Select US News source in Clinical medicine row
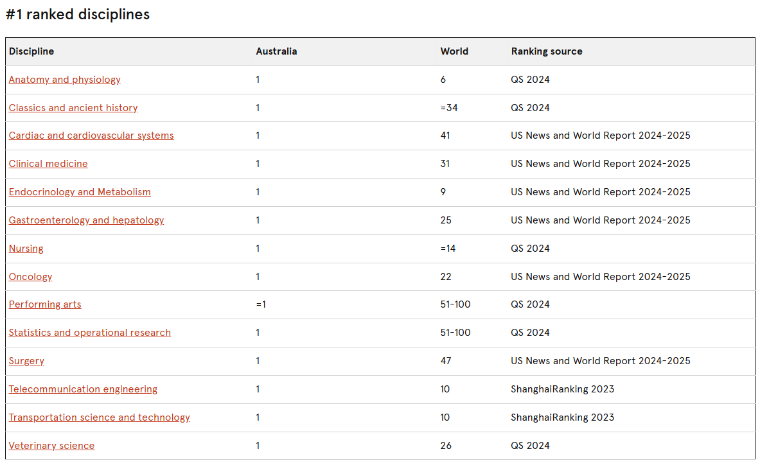Screen dimensions: 760x465 [x=601, y=164]
